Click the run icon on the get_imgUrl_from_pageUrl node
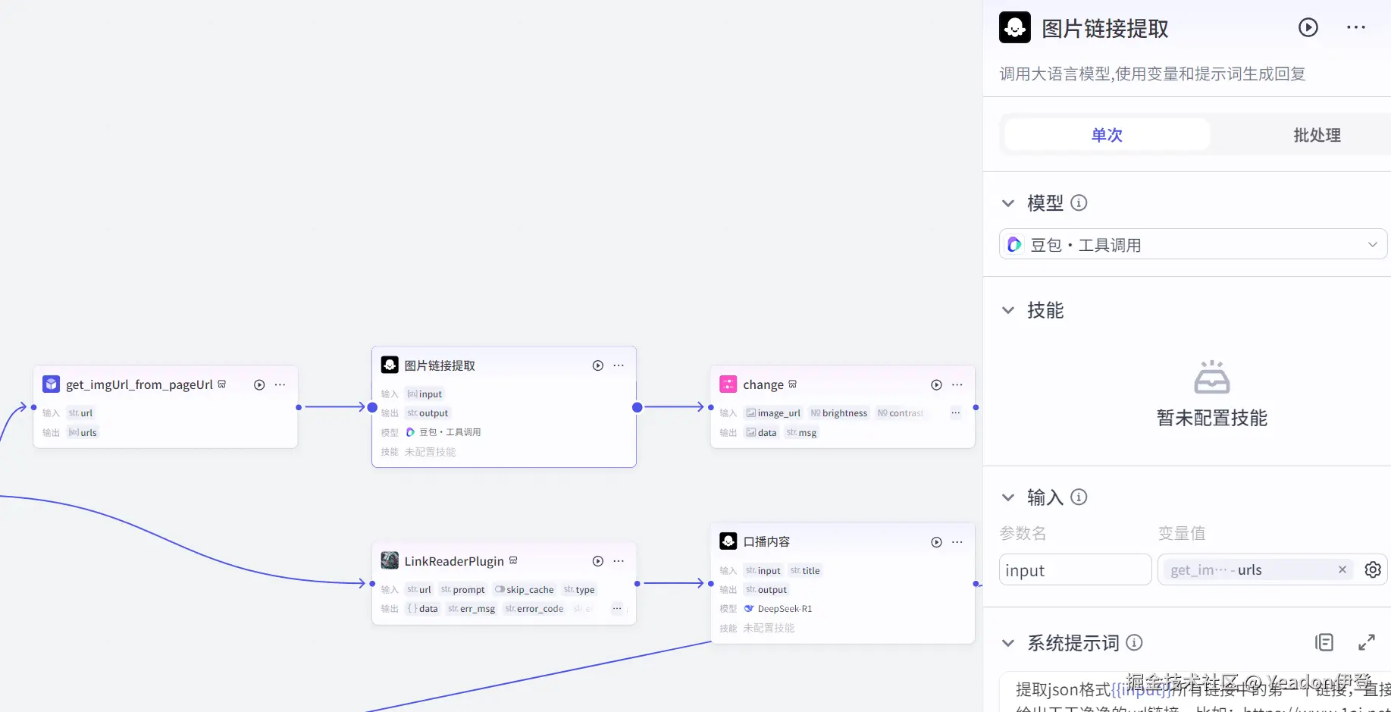Screen dimensions: 1391x712 tap(259, 385)
